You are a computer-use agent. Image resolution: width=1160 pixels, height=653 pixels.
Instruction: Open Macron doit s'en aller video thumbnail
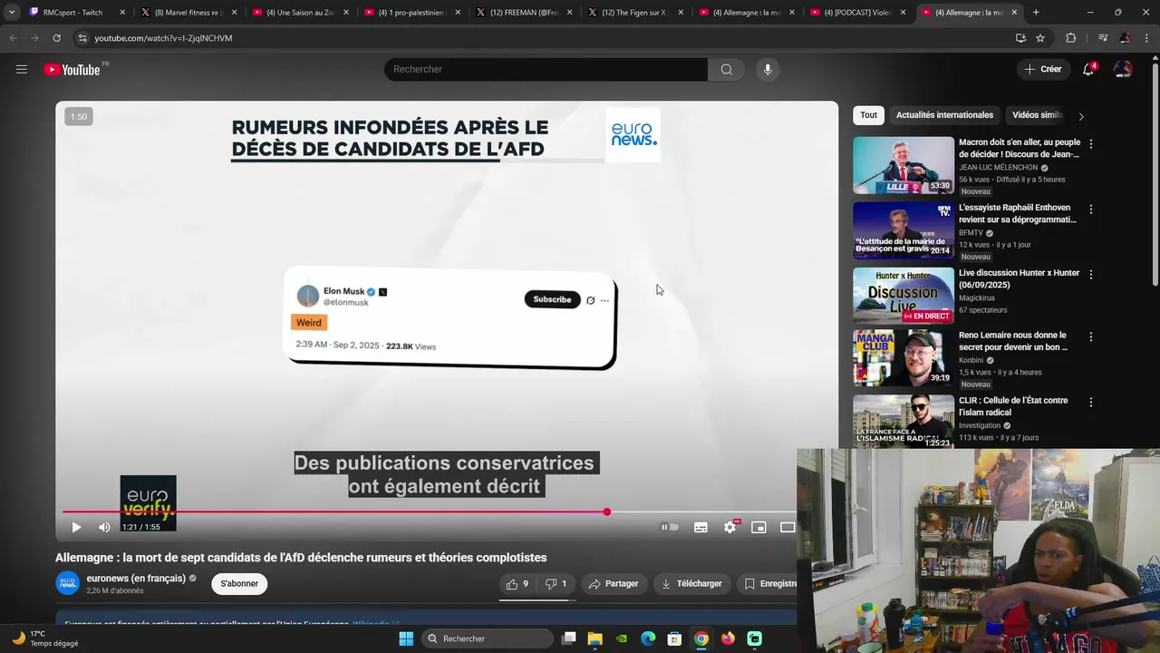click(x=904, y=165)
